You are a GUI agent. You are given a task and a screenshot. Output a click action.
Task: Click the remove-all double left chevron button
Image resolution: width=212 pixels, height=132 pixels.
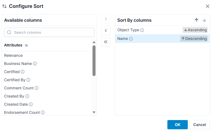[106, 42]
